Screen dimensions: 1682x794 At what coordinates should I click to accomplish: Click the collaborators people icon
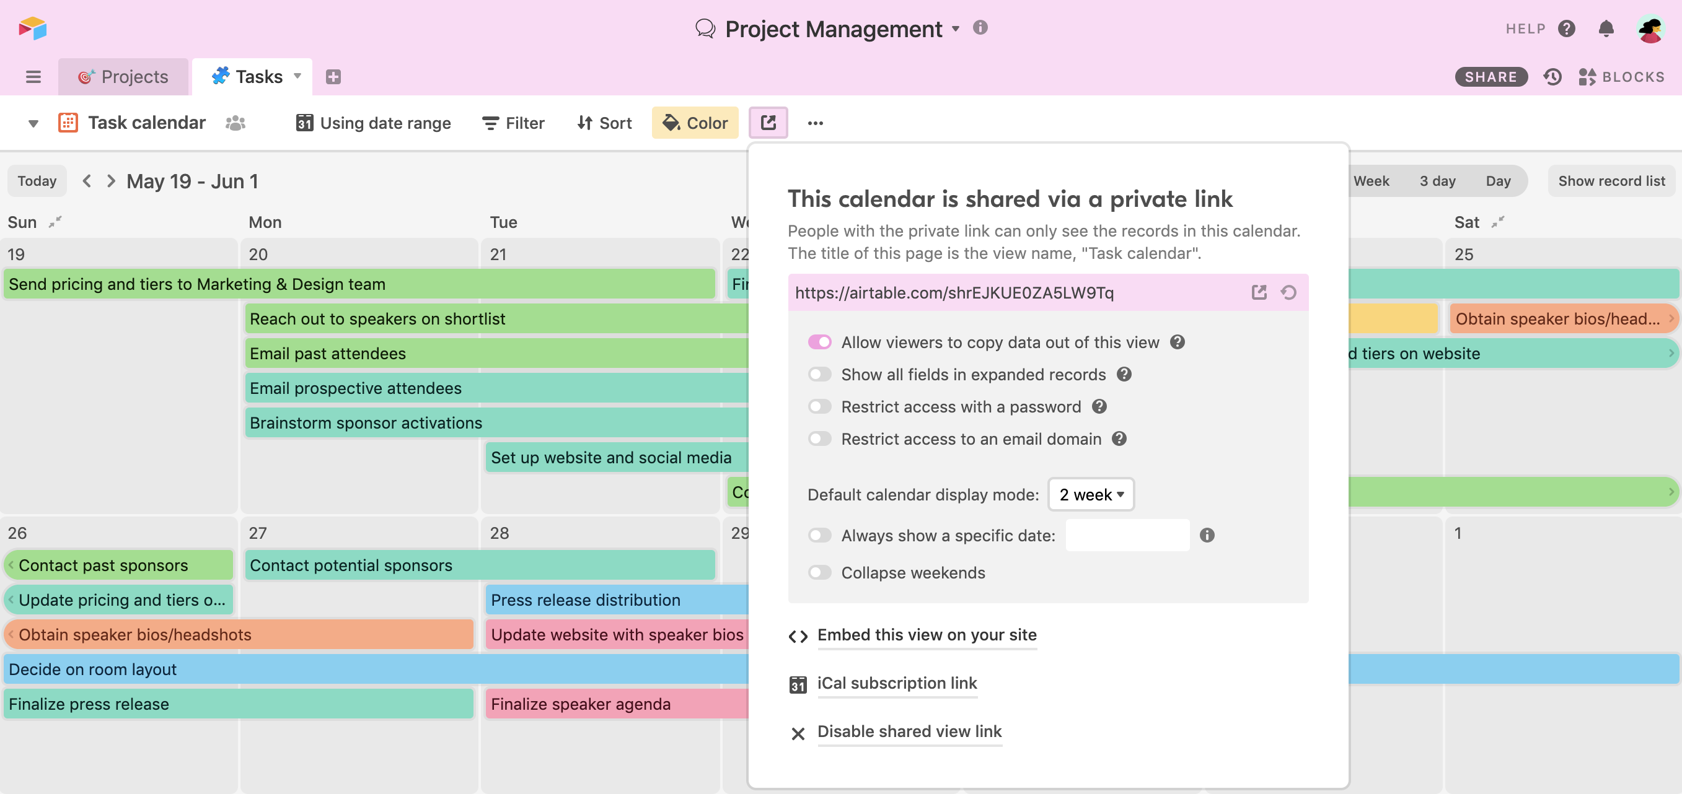[x=235, y=123]
